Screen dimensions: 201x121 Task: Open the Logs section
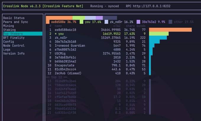coord(7,50)
